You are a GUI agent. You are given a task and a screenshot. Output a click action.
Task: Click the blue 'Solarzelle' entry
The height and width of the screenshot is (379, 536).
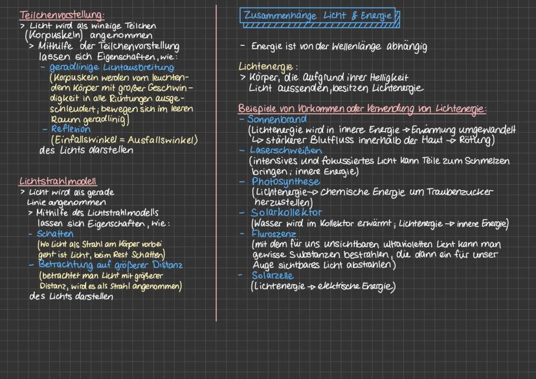click(276, 276)
